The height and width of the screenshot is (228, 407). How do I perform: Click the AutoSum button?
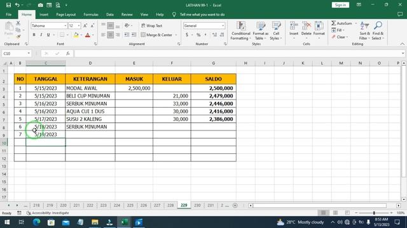342,23
